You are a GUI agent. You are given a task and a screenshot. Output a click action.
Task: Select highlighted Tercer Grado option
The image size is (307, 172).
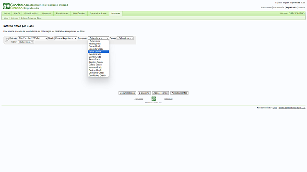click(98, 52)
